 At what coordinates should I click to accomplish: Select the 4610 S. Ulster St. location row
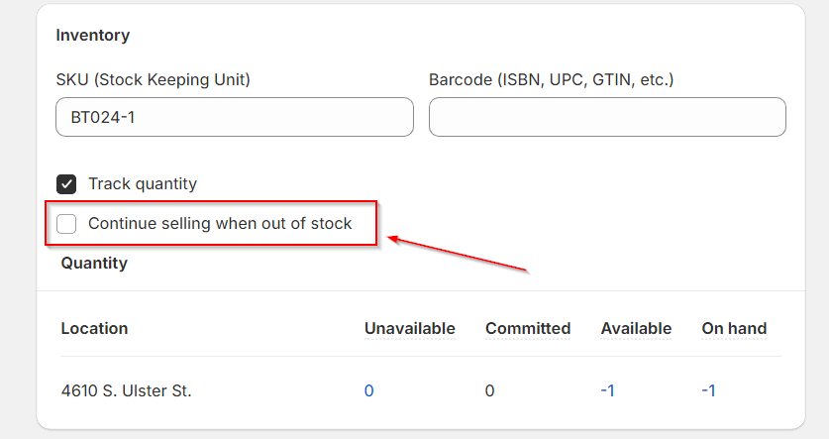click(421, 390)
